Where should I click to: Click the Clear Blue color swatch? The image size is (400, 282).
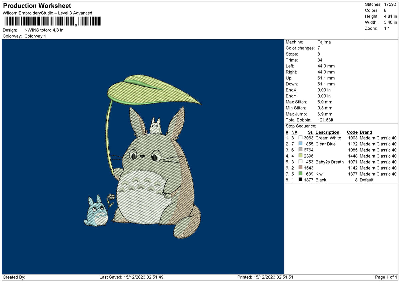point(300,144)
